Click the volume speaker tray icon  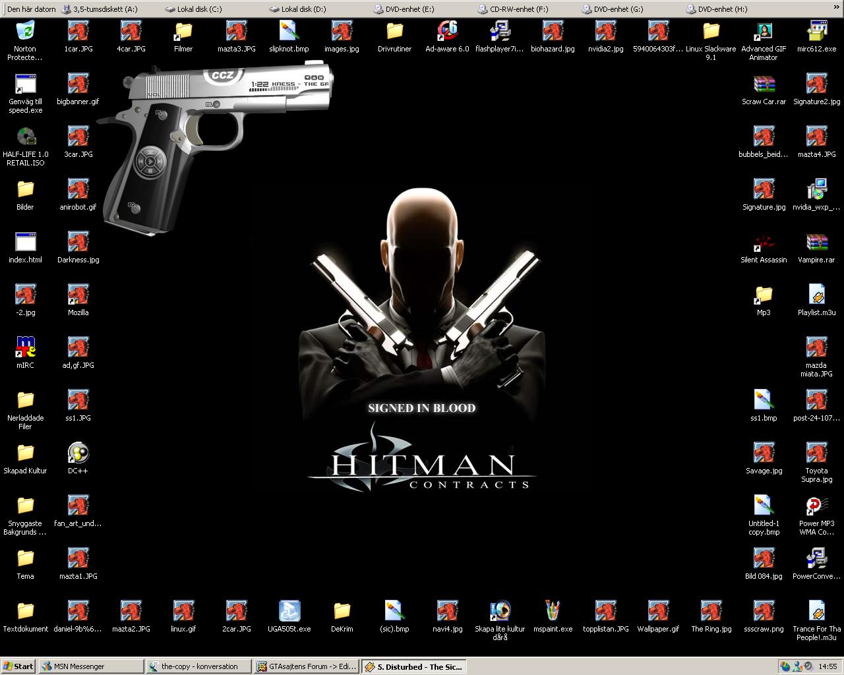[x=808, y=666]
